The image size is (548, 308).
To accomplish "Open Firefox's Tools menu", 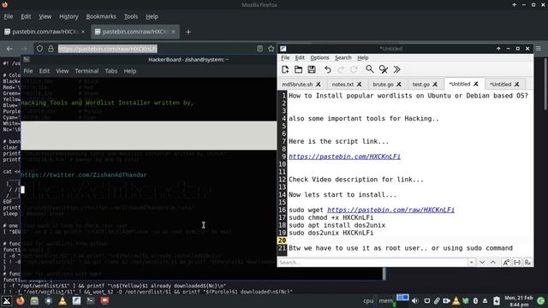I will [131, 17].
